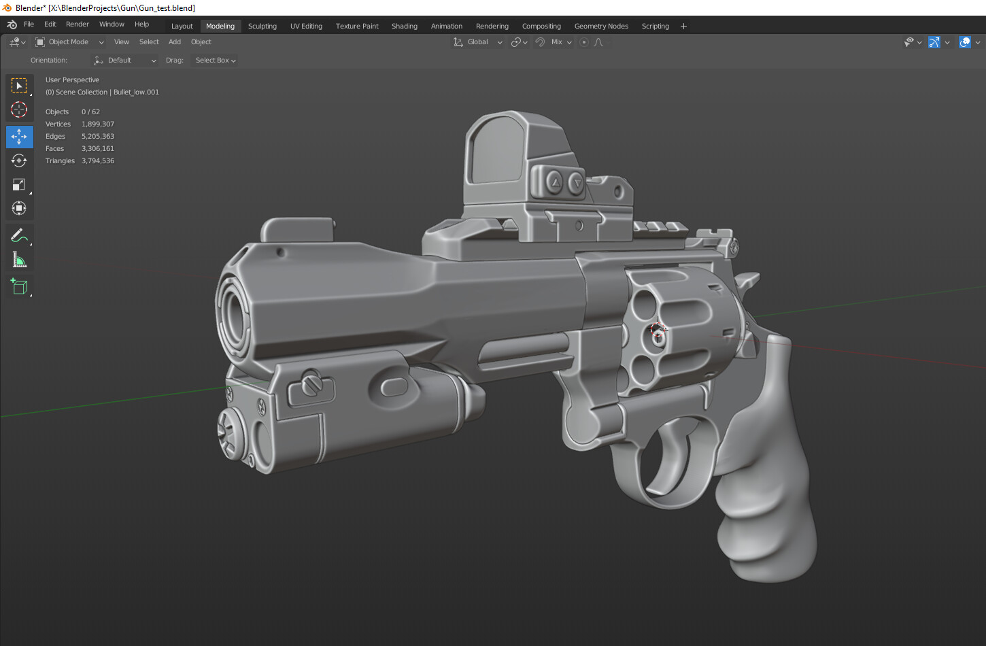Toggle viewport overlays
The height and width of the screenshot is (646, 986).
click(964, 42)
